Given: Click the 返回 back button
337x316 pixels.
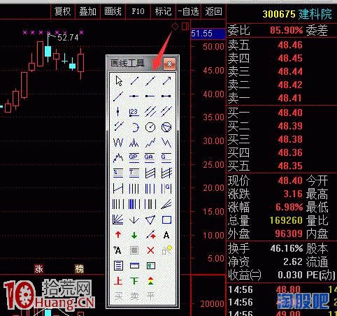Looking at the screenshot, I should (x=213, y=11).
